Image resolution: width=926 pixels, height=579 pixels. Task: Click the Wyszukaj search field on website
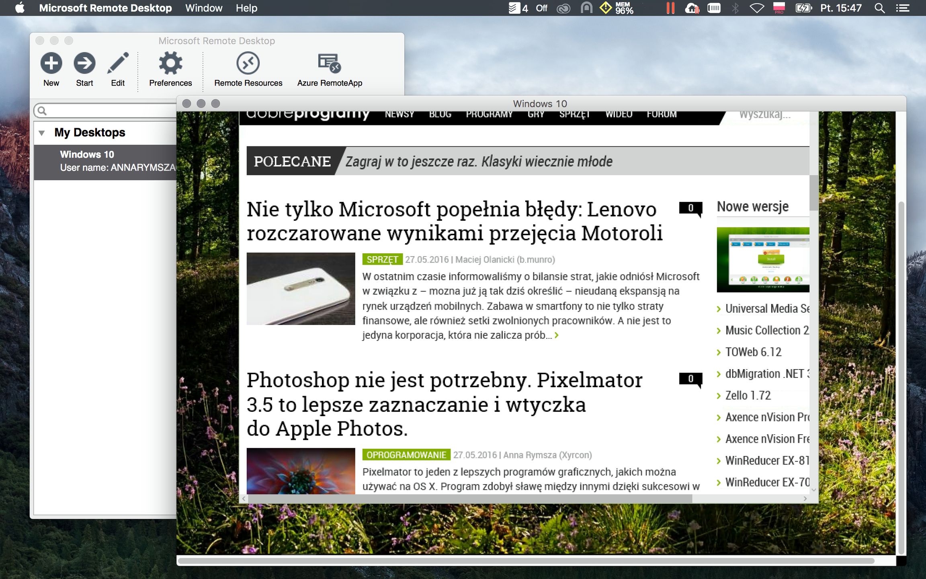(x=764, y=115)
